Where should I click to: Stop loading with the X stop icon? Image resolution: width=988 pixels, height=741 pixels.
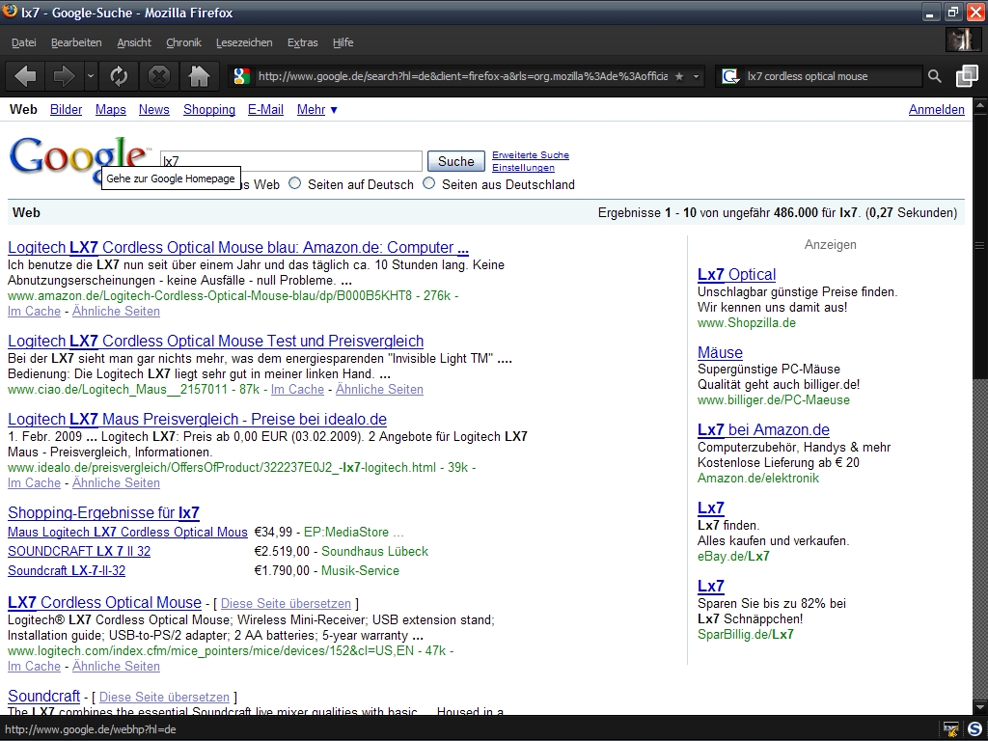(159, 77)
